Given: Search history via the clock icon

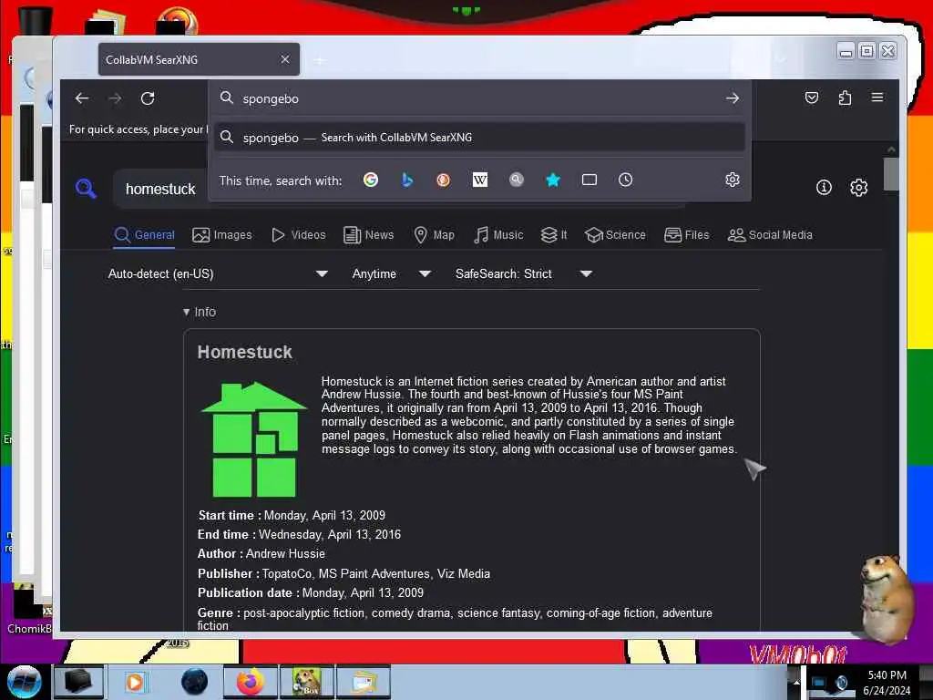Looking at the screenshot, I should pos(625,180).
